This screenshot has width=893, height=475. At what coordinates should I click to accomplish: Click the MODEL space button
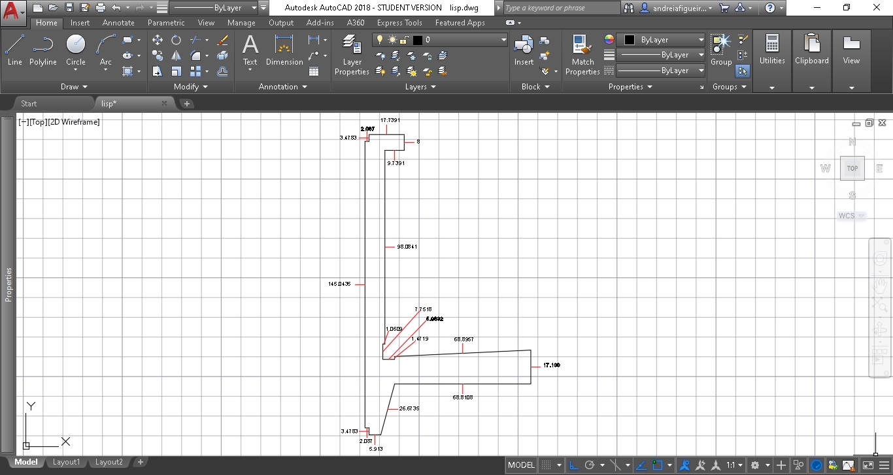point(521,465)
